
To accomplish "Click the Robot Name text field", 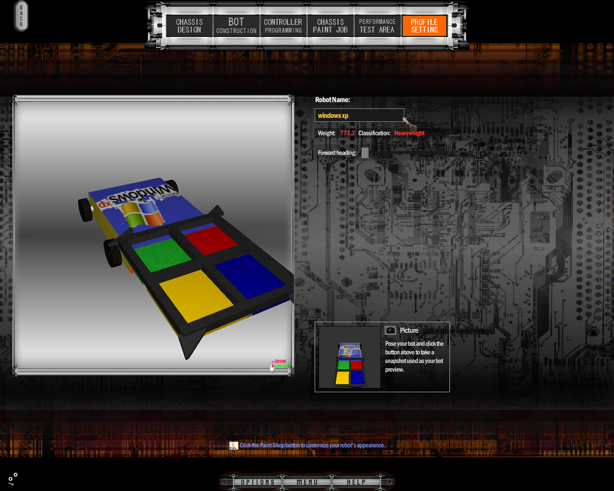I will click(359, 116).
